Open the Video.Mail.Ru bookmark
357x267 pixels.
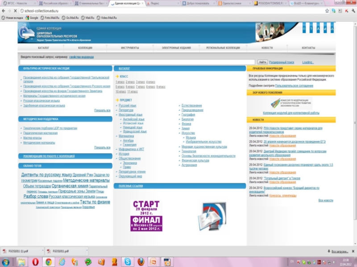click(107, 18)
